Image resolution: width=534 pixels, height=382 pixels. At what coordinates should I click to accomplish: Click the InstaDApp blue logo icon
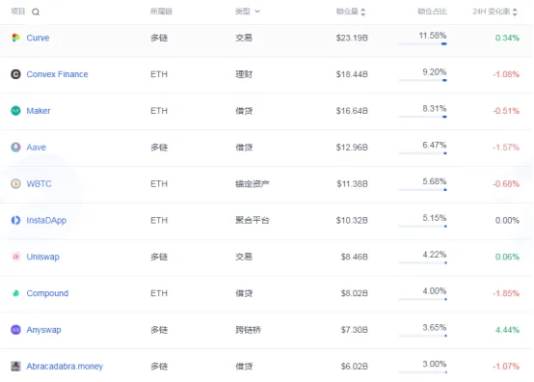[x=15, y=220]
